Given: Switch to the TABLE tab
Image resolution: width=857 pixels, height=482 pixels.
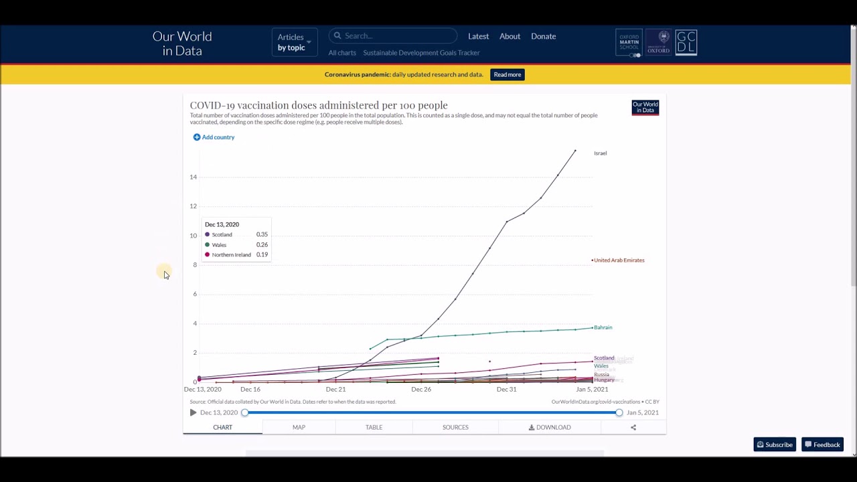Looking at the screenshot, I should point(374,427).
